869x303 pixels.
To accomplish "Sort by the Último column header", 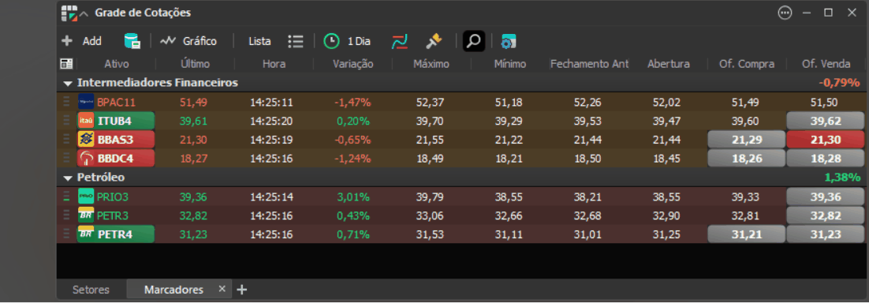I will click(x=195, y=64).
